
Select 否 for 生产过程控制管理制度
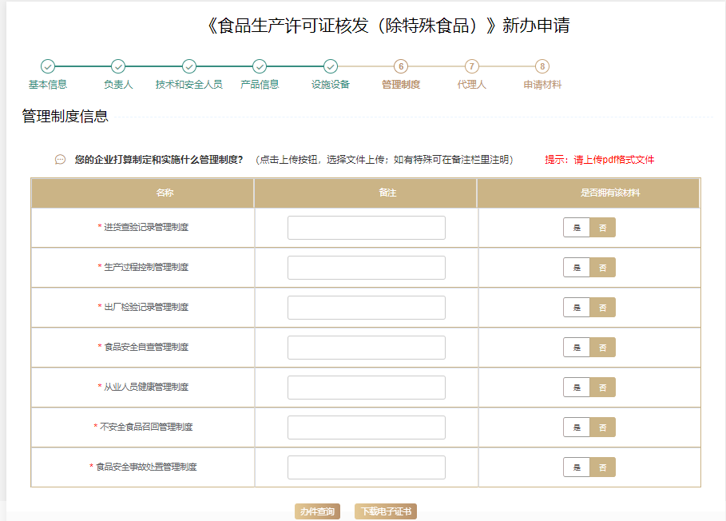pyautogui.click(x=603, y=268)
